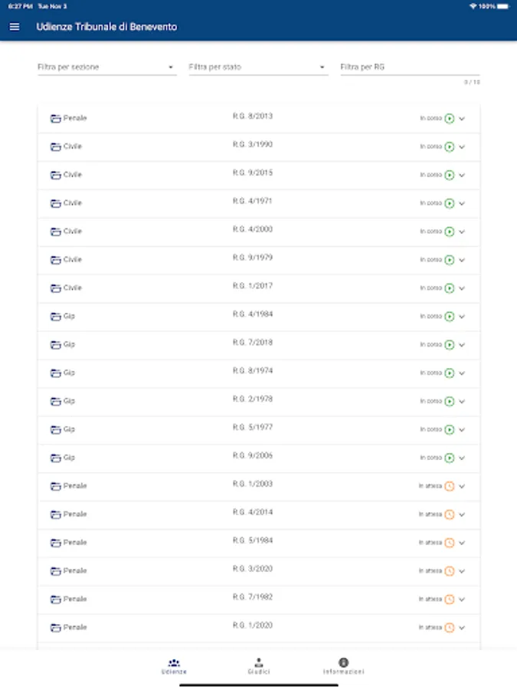Open Filtra per stato dropdown
The width and height of the screenshot is (517, 690).
[257, 67]
